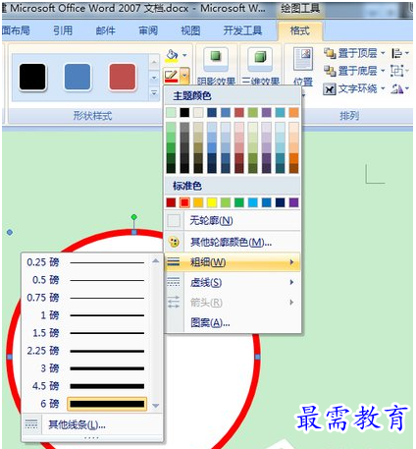Switch to the 引用 tab
The image size is (416, 449).
pyautogui.click(x=63, y=30)
